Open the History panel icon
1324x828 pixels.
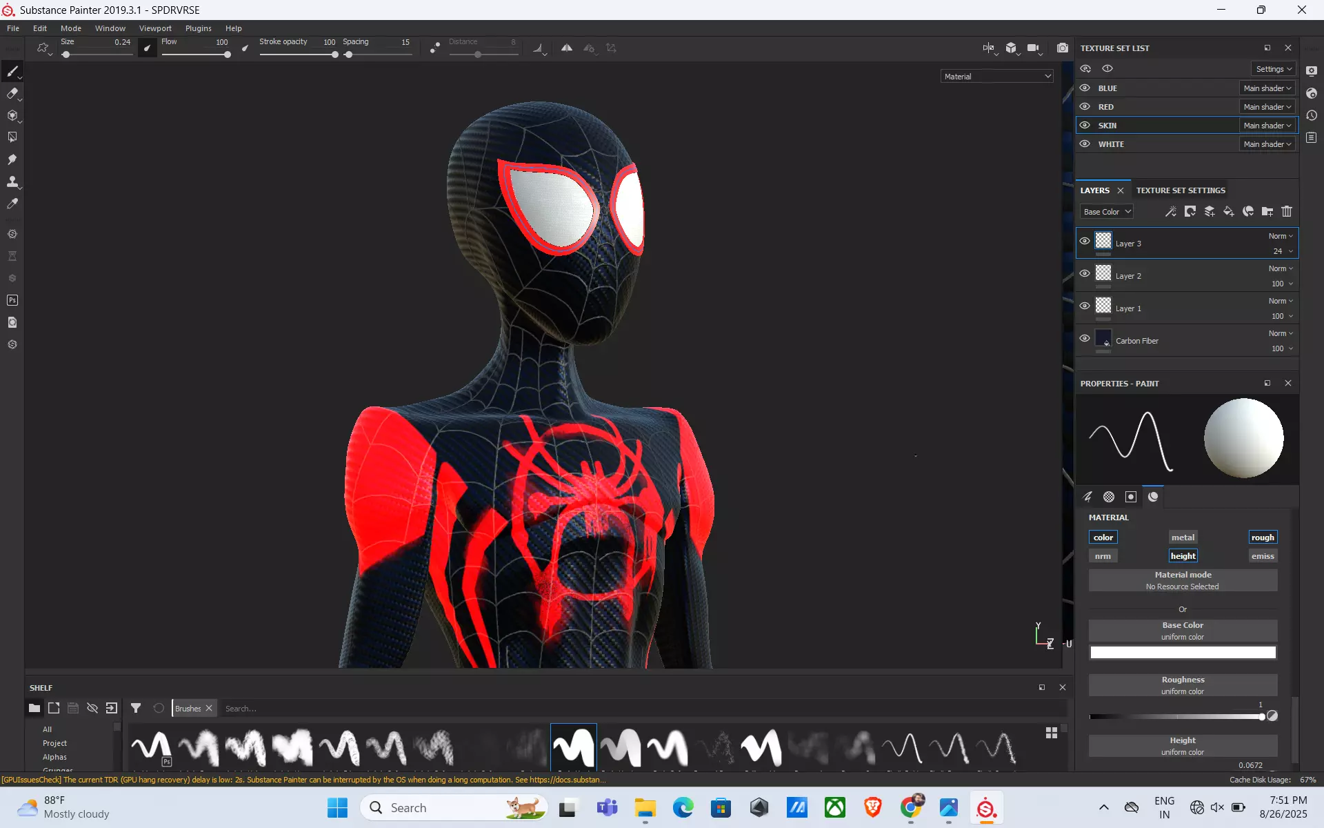1312,115
